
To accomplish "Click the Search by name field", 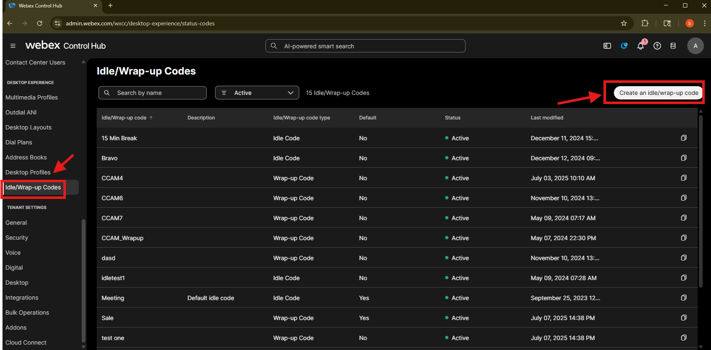I will (153, 93).
